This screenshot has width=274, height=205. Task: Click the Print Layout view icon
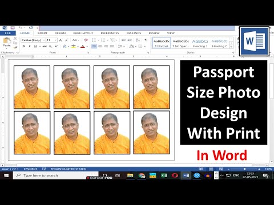click(x=211, y=169)
